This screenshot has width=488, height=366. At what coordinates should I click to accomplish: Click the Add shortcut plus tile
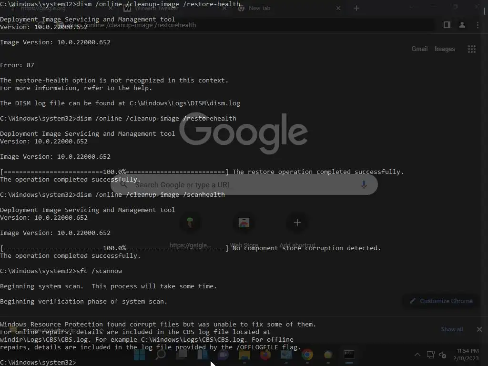[297, 223]
